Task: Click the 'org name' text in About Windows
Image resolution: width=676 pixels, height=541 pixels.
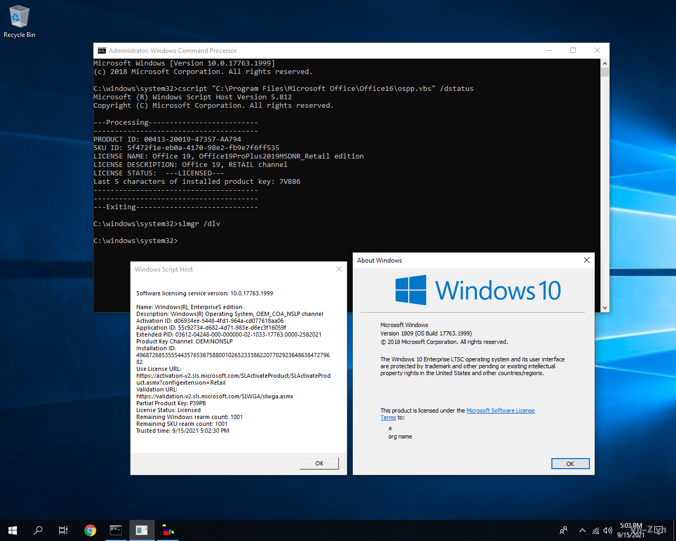Action: pyautogui.click(x=400, y=436)
